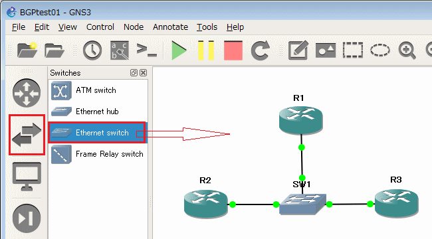Click the R2 label text
Viewport: 432px width, 239px height.
coord(205,181)
